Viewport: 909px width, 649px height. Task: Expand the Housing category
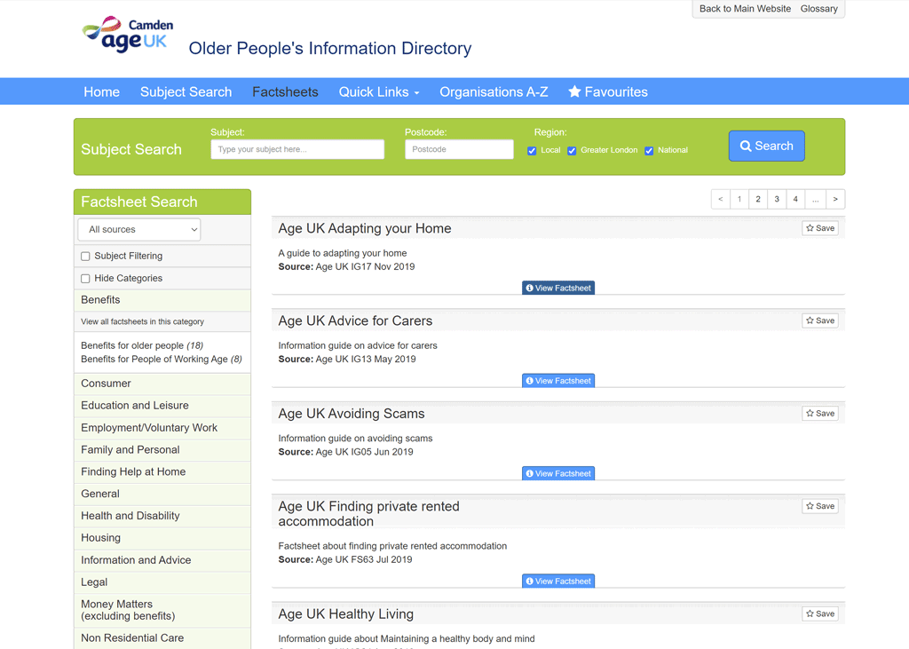[162, 538]
